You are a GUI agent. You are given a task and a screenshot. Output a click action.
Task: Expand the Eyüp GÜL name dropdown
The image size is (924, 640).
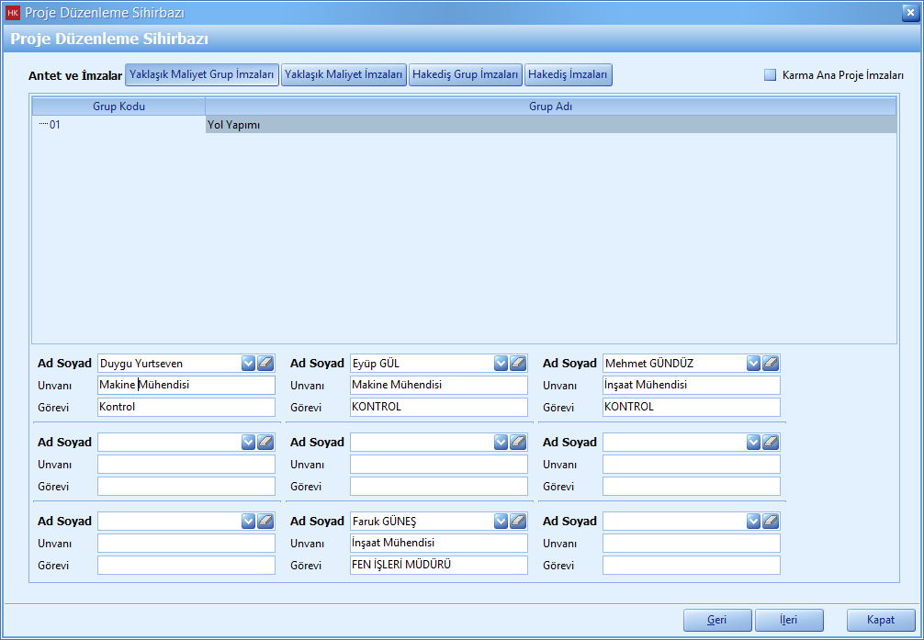pyautogui.click(x=501, y=363)
